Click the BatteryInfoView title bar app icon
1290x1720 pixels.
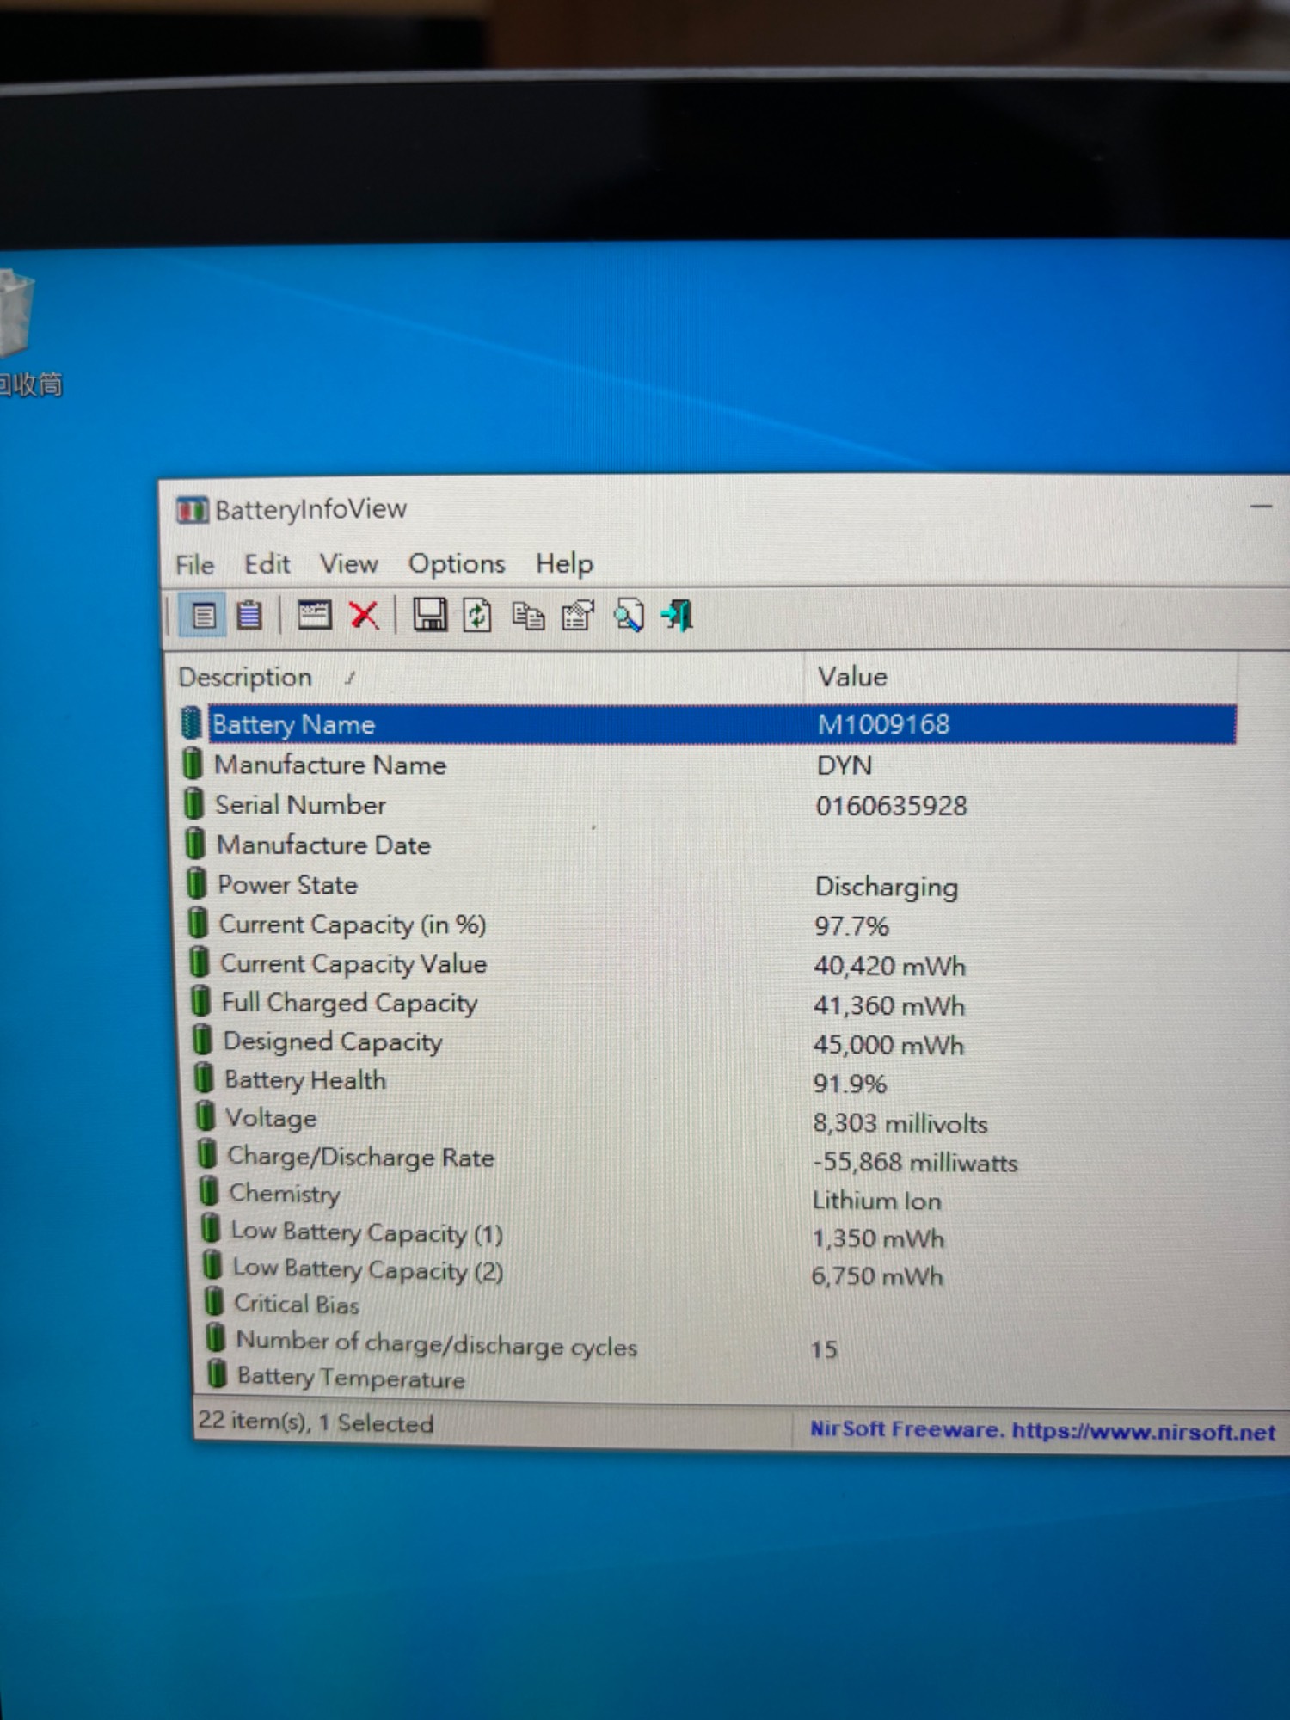192,510
